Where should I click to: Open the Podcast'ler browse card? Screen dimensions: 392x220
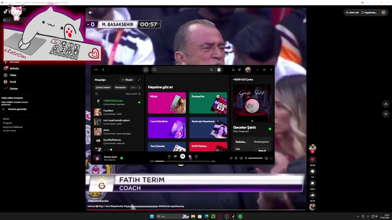(208, 103)
